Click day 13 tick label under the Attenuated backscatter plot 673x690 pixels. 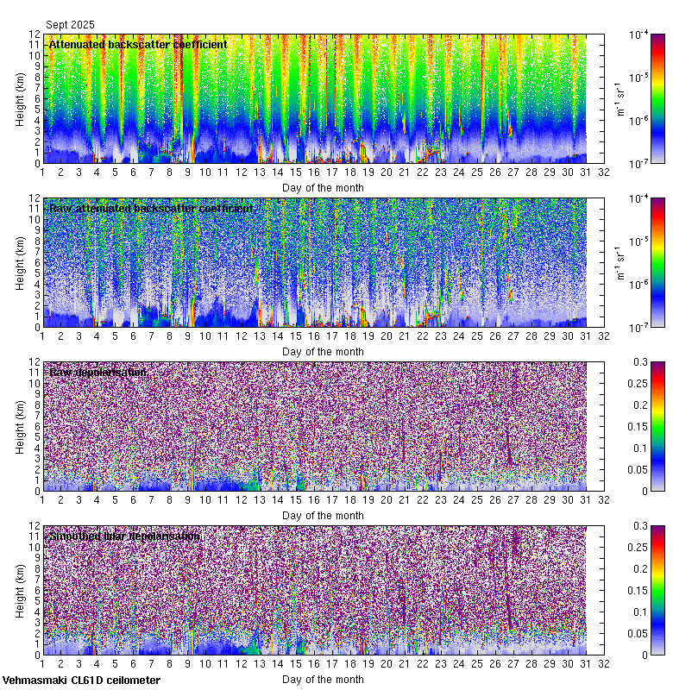[x=260, y=172]
